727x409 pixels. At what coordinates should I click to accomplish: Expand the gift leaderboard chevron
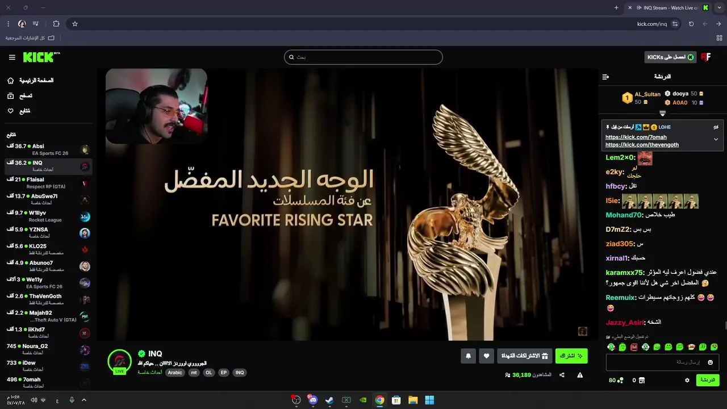[662, 114]
